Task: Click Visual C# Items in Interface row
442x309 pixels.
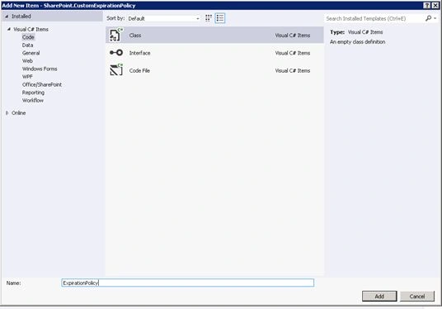Action: [x=293, y=53]
